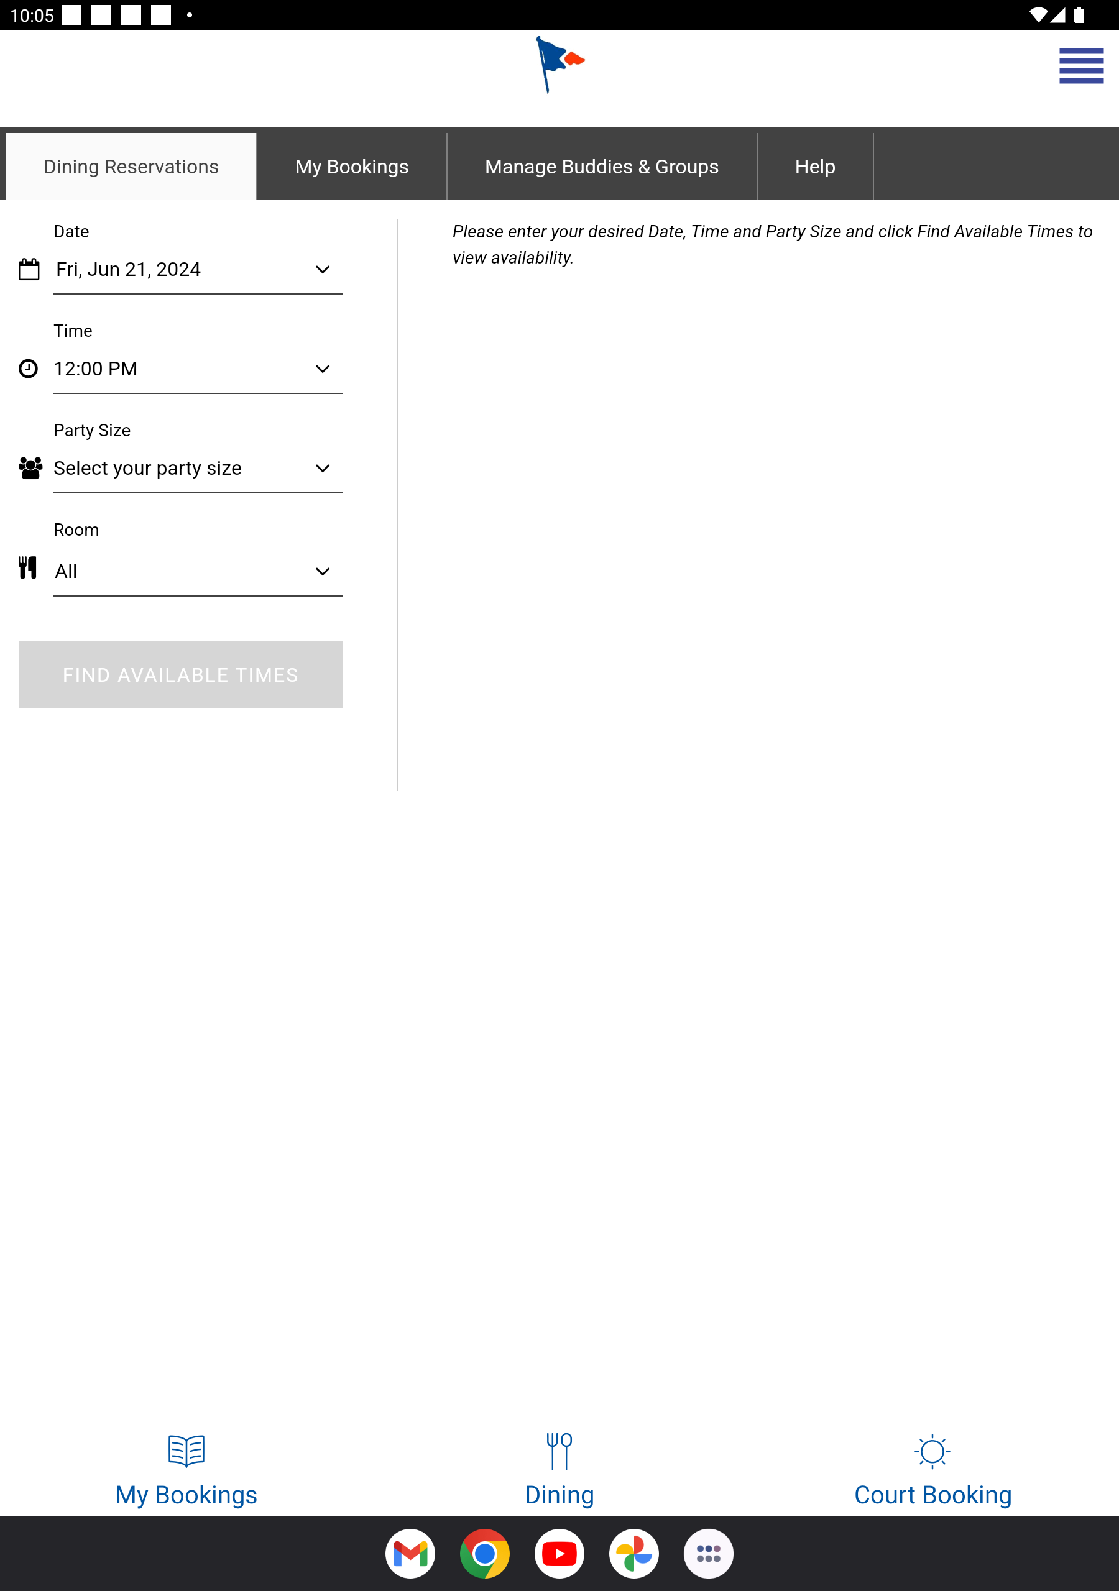Open the Help tab
The height and width of the screenshot is (1591, 1119).
(x=816, y=167)
